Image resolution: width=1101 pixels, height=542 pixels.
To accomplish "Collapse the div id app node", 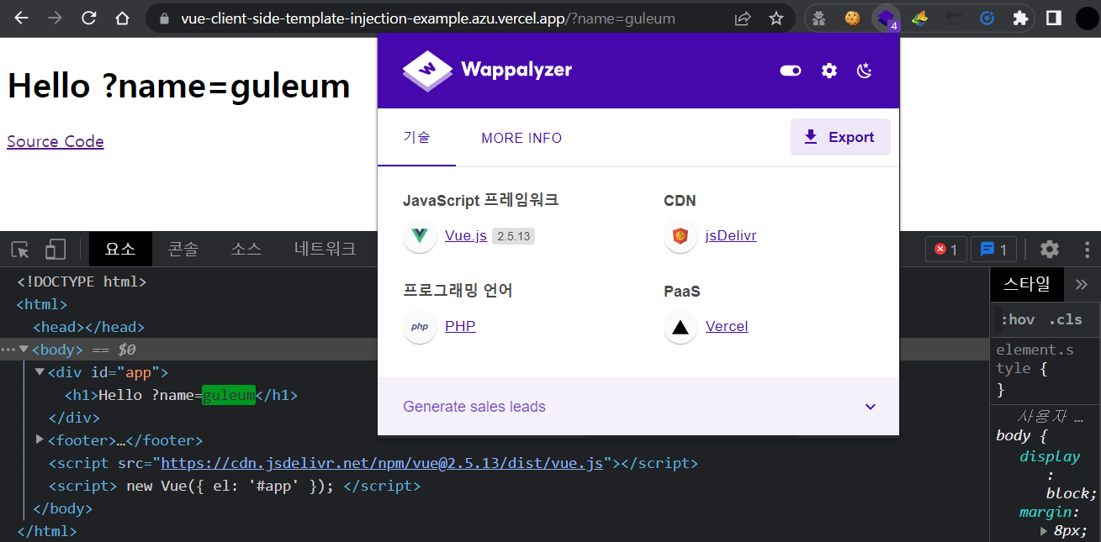I will pyautogui.click(x=40, y=372).
